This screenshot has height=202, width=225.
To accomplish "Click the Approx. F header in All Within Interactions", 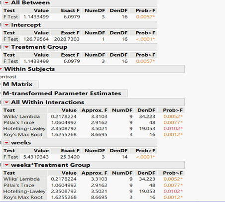I will [94, 110].
